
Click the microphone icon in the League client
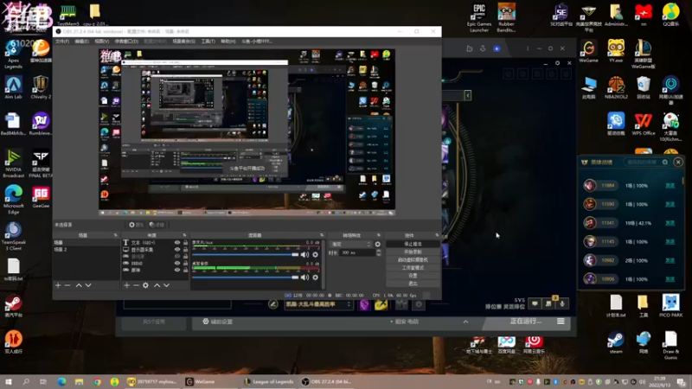pyautogui.click(x=562, y=303)
